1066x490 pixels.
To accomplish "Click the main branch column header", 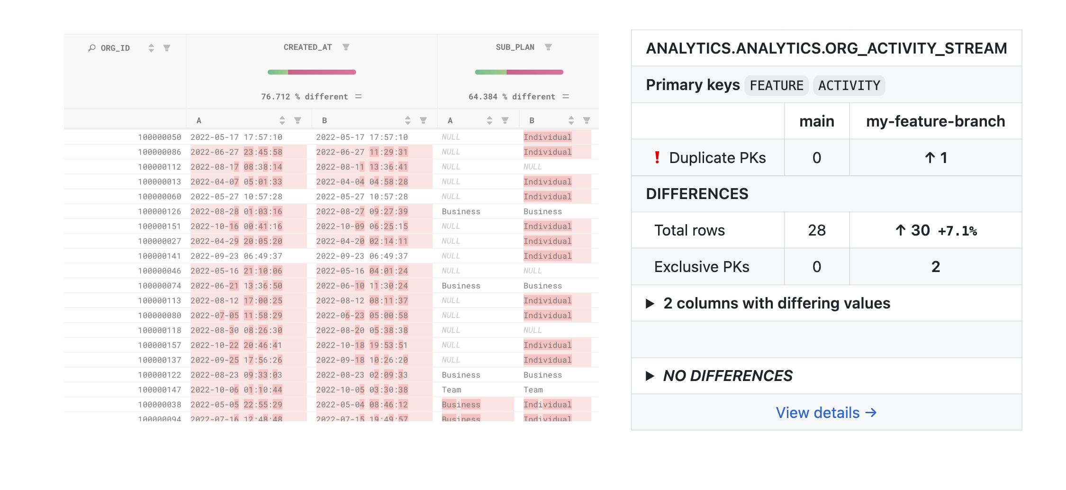I will (817, 121).
